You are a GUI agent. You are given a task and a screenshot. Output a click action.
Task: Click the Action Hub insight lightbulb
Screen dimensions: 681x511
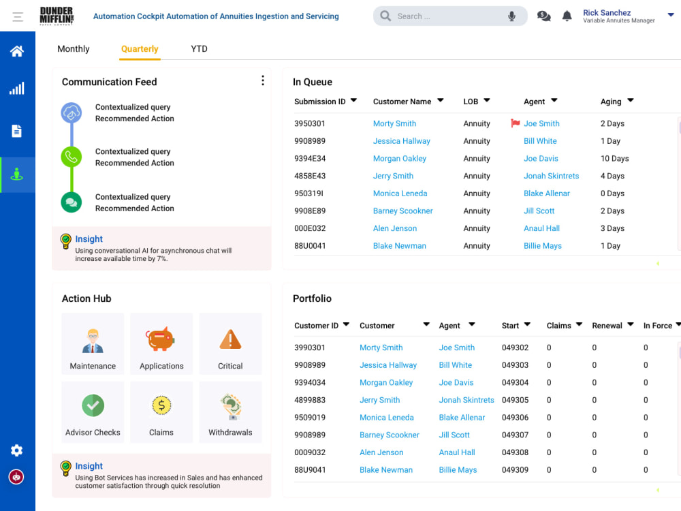65,469
